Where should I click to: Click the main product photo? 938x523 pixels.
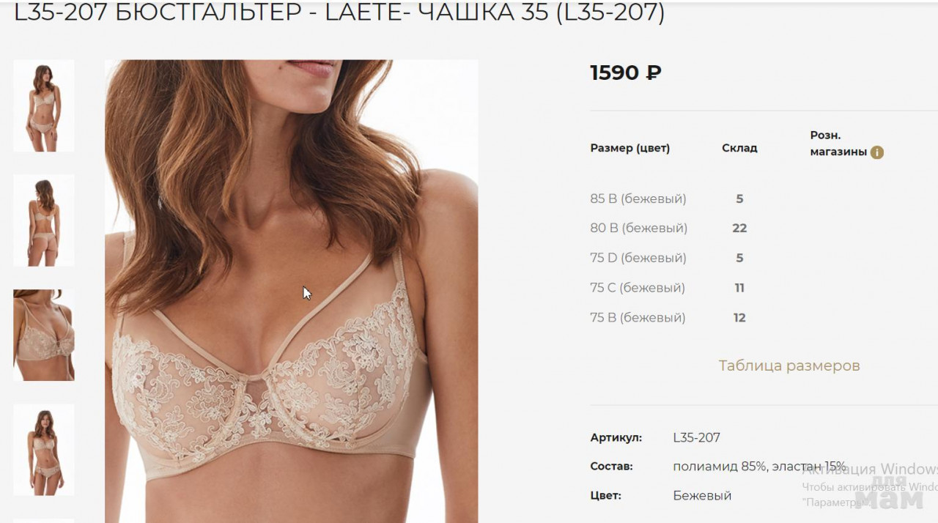pos(292,291)
